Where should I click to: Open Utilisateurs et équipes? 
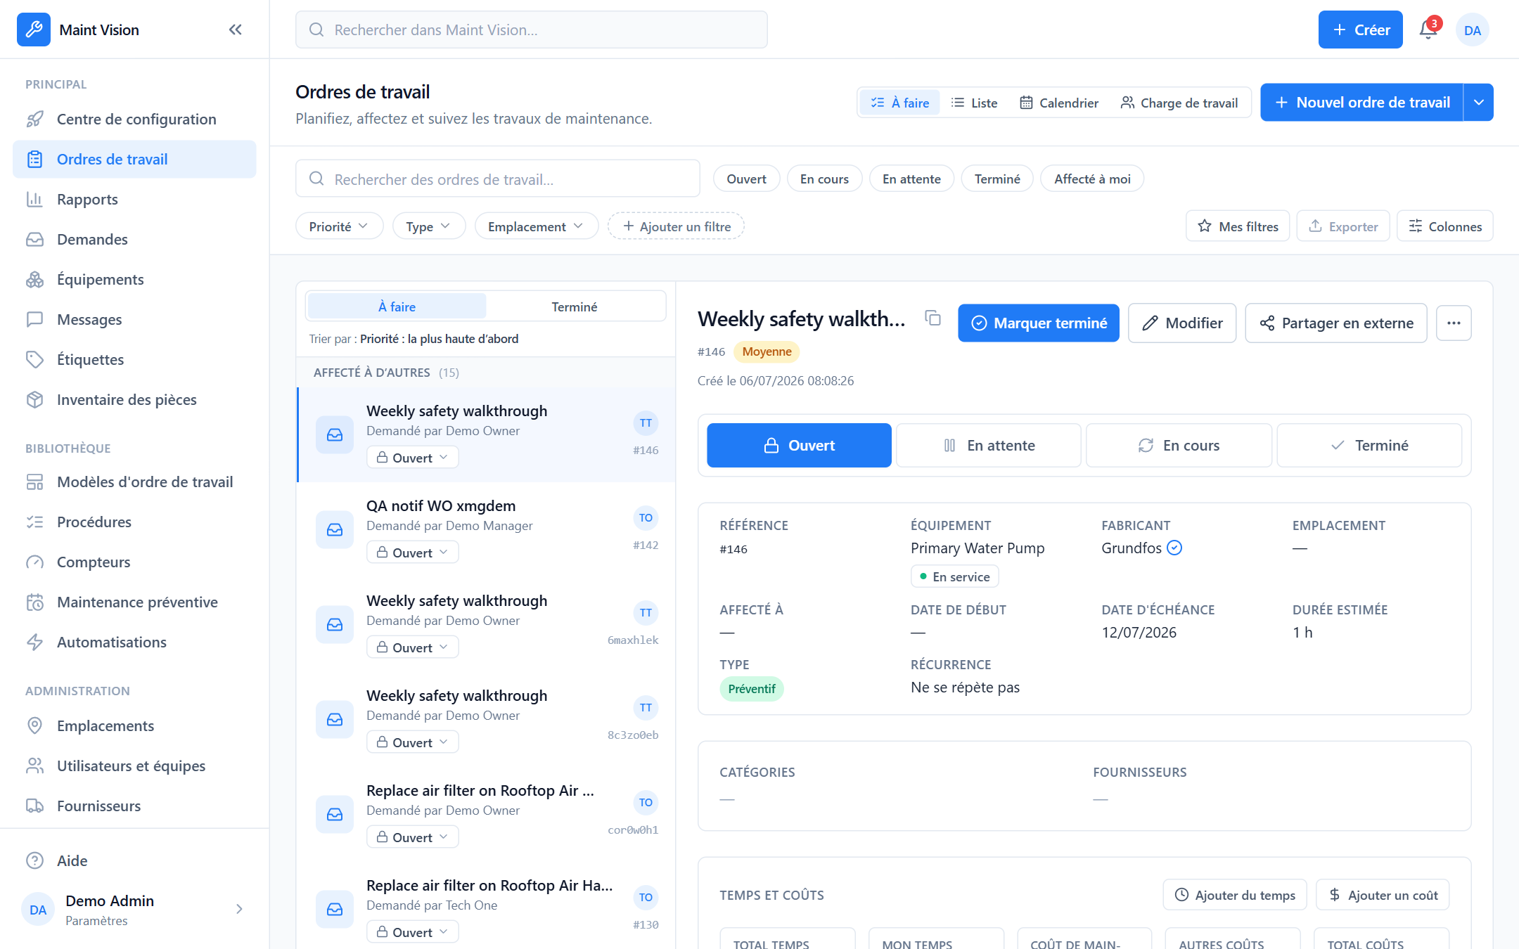(x=134, y=766)
